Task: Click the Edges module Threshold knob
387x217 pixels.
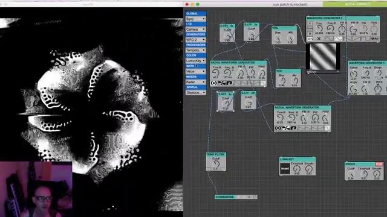Action: 364,174
